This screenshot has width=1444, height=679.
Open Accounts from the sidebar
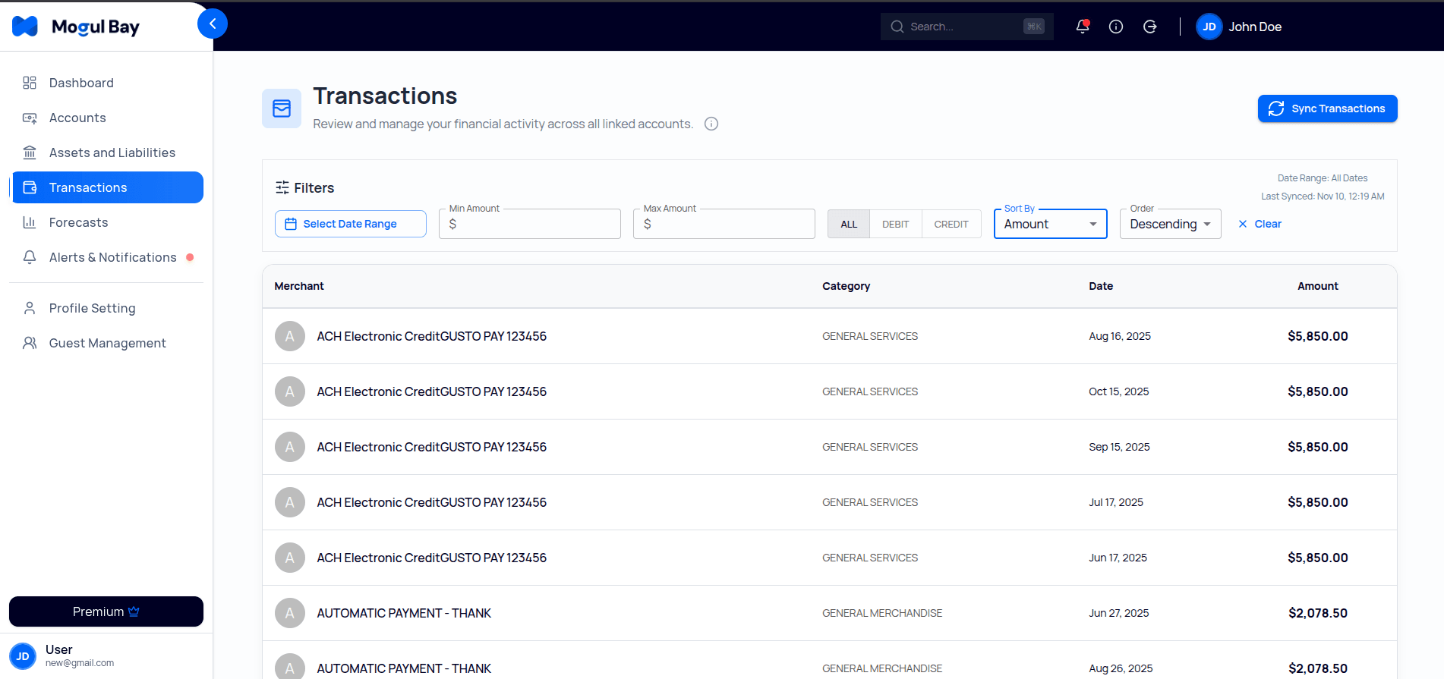pos(107,118)
